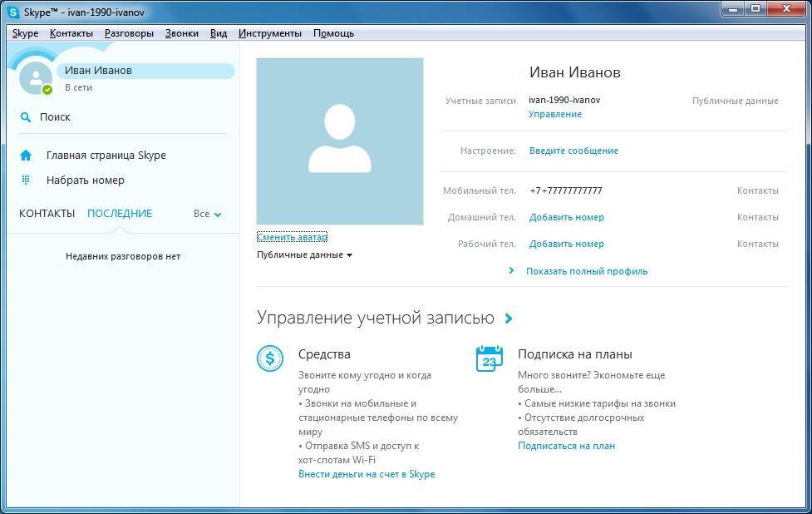Open the Помощь menu
The height and width of the screenshot is (514, 812).
(x=333, y=33)
